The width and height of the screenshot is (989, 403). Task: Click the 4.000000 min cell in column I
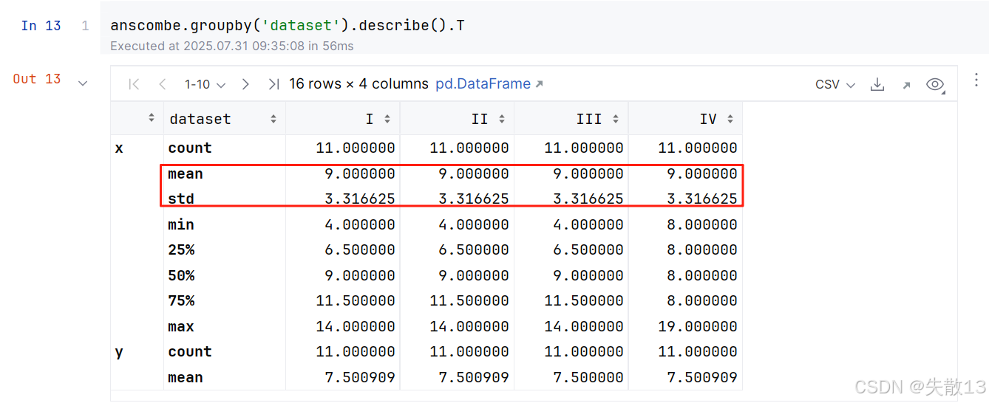360,224
